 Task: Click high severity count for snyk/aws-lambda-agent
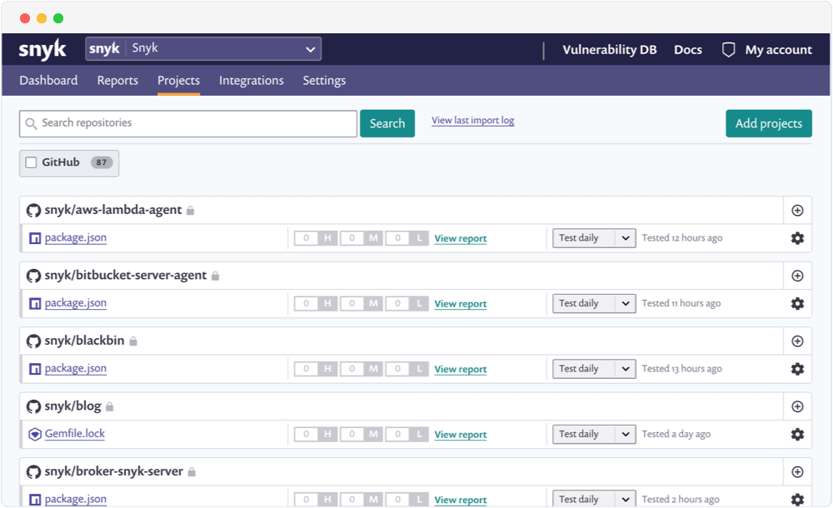316,238
